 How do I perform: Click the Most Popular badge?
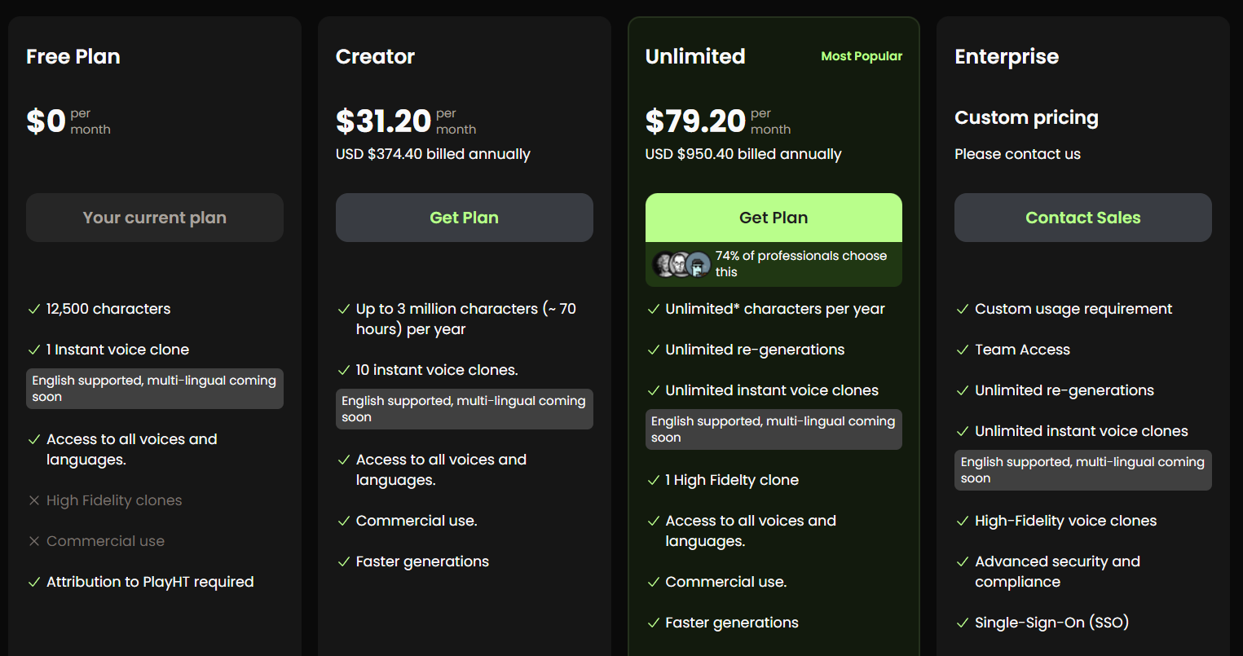point(861,56)
